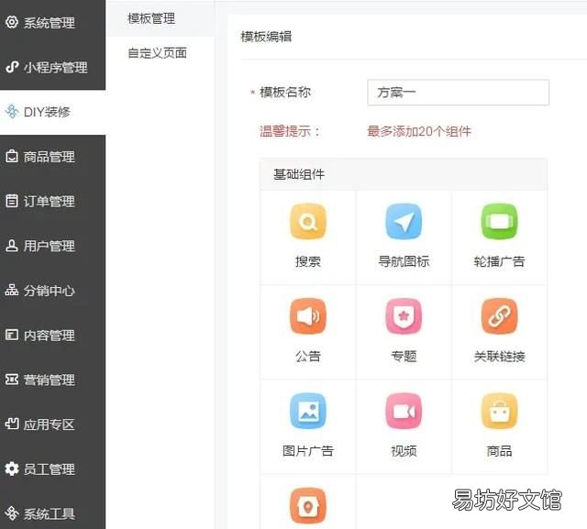Focus the 模板名称 input field

459,92
